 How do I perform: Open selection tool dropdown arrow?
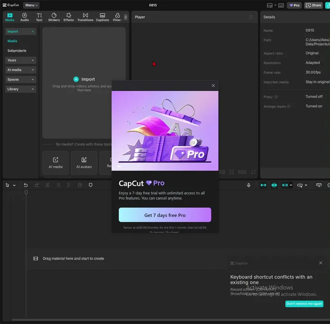tap(14, 185)
